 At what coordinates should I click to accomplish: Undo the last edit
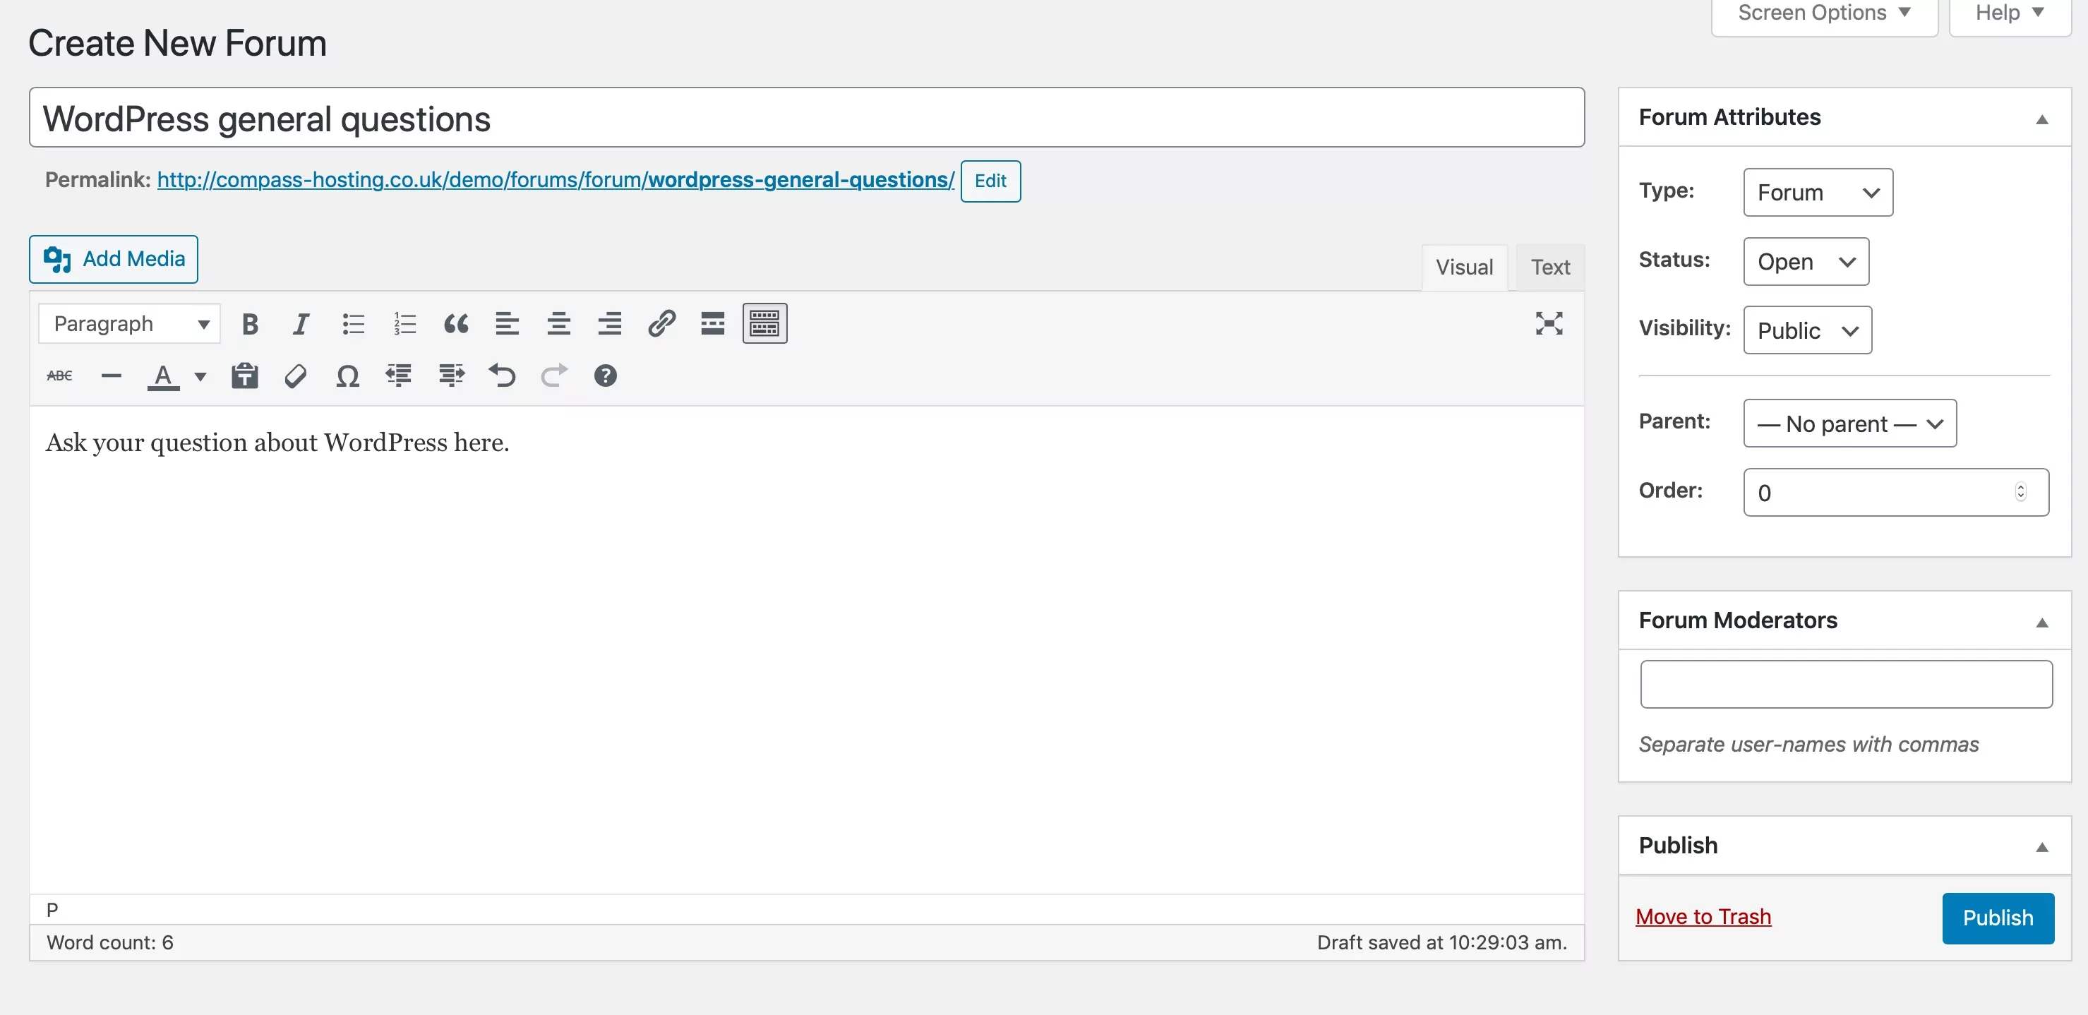[503, 376]
